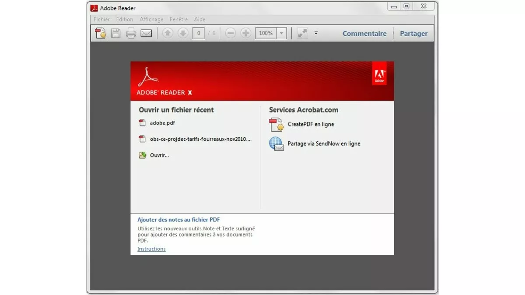Viewport: 525px width, 295px height.
Task: Click the previous page up-arrow icon
Action: [x=168, y=33]
